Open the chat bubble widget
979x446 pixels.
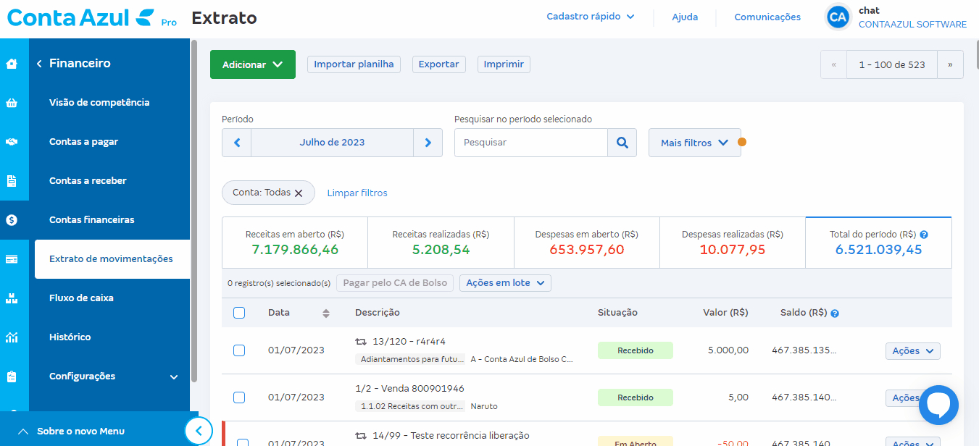[x=938, y=405]
